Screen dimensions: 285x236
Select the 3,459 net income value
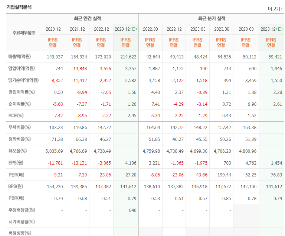[250, 81]
